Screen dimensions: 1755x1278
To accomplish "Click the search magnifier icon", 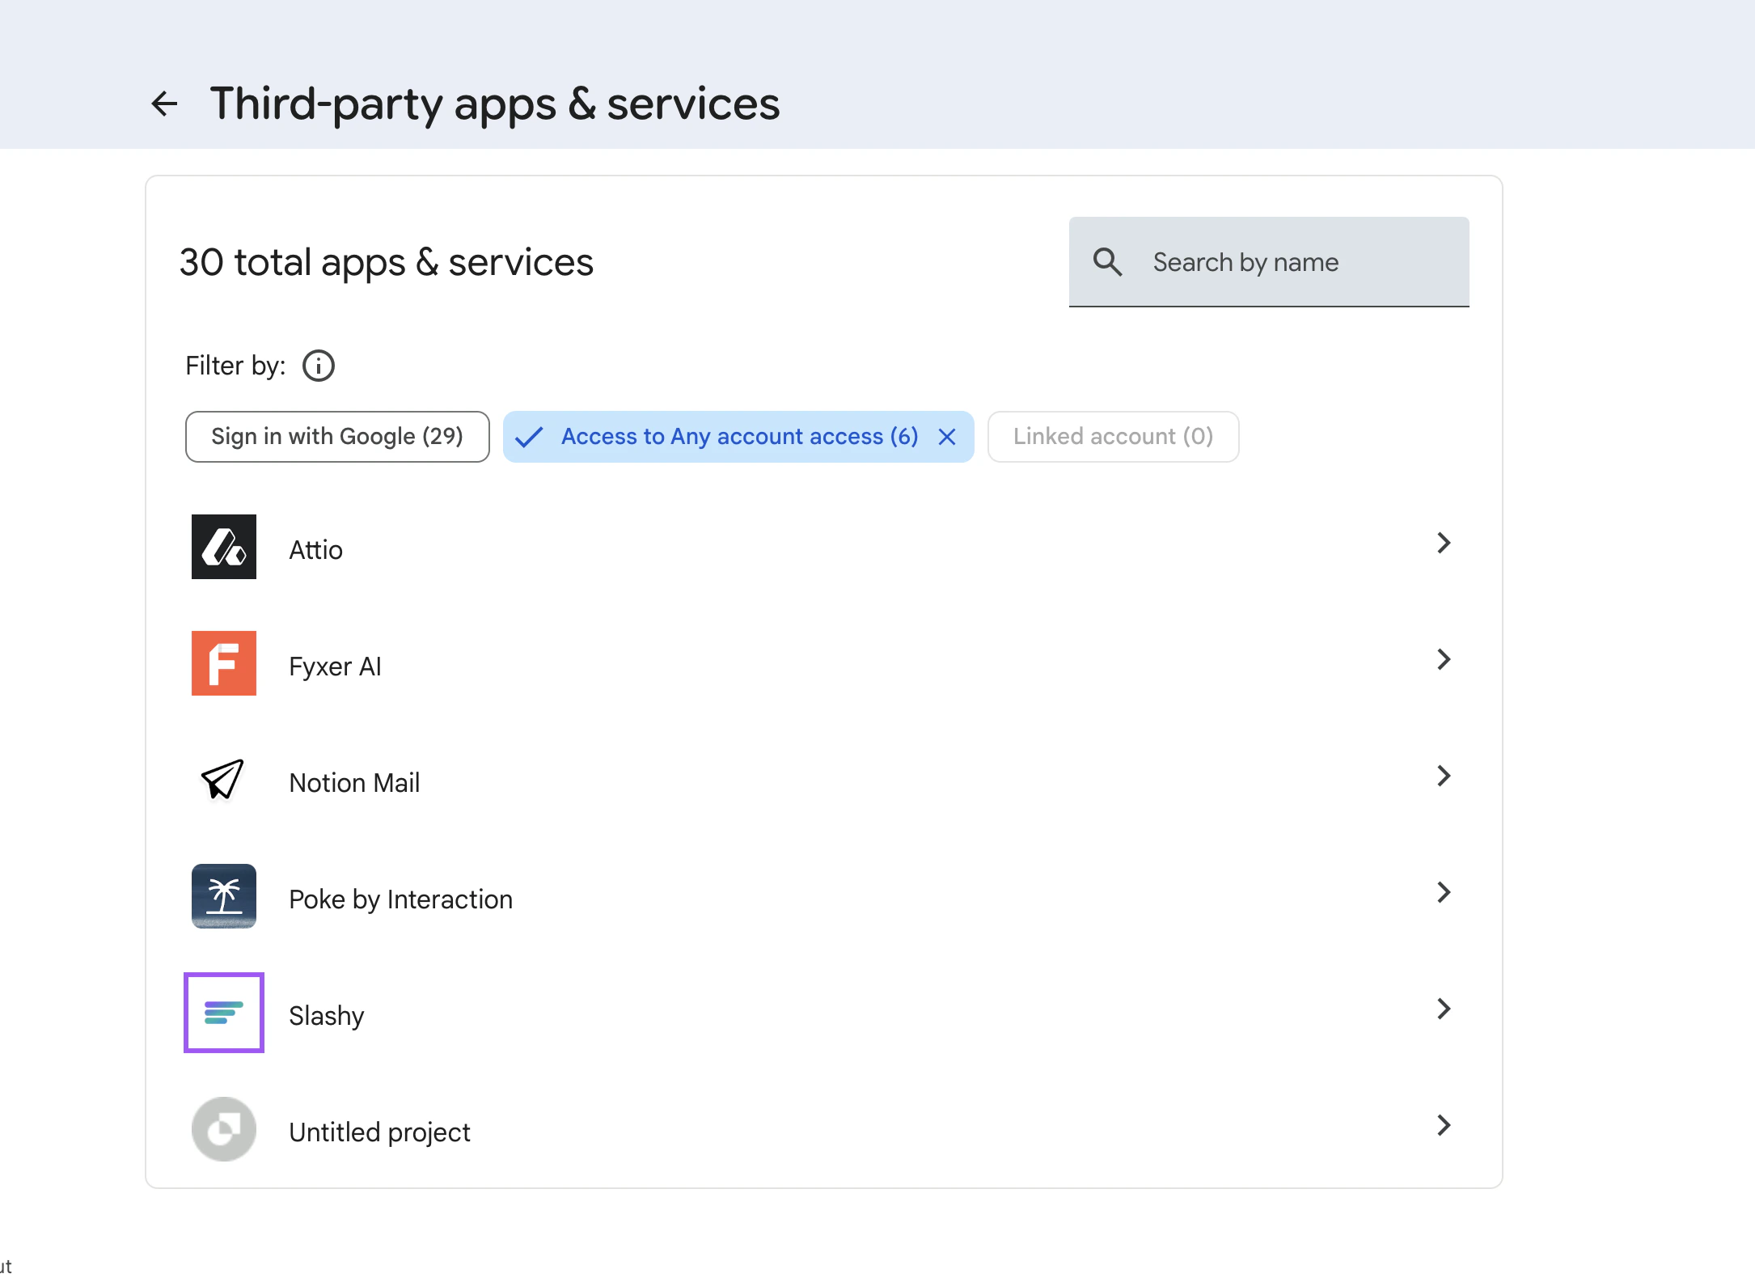I will [1107, 262].
